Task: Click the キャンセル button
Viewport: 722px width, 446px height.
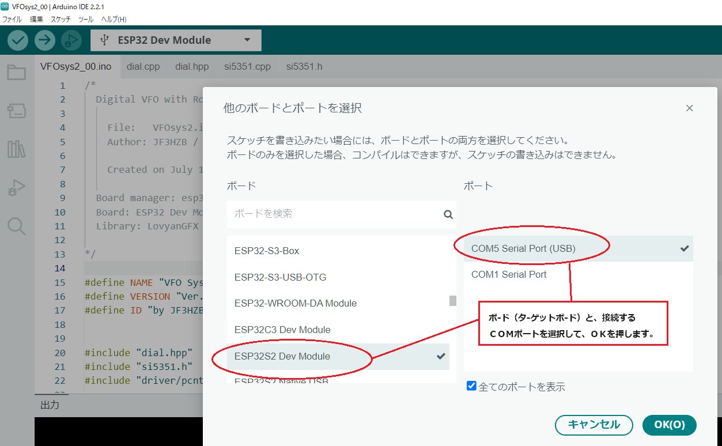Action: pos(594,425)
